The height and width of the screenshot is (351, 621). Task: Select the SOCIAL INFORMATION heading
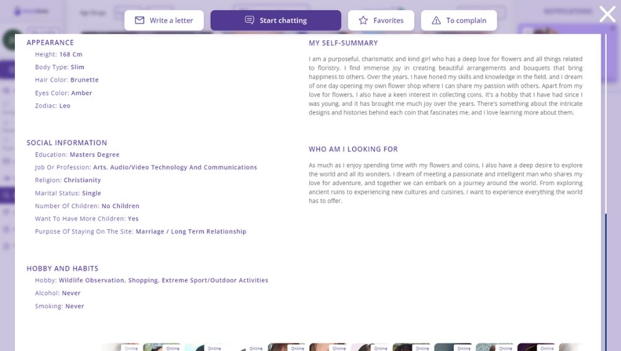[x=67, y=143]
